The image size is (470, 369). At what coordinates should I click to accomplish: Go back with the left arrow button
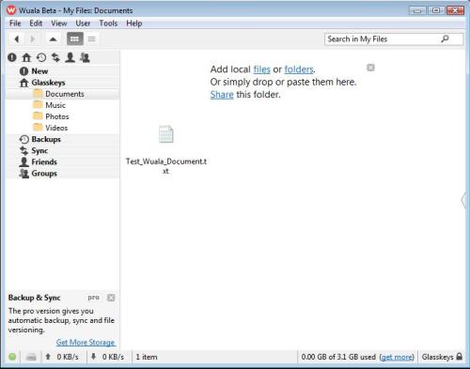[x=17, y=39]
